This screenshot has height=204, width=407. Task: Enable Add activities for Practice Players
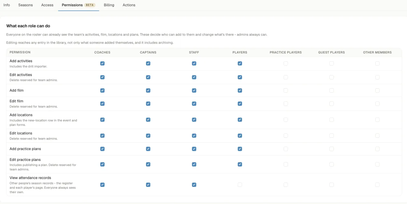(286, 64)
